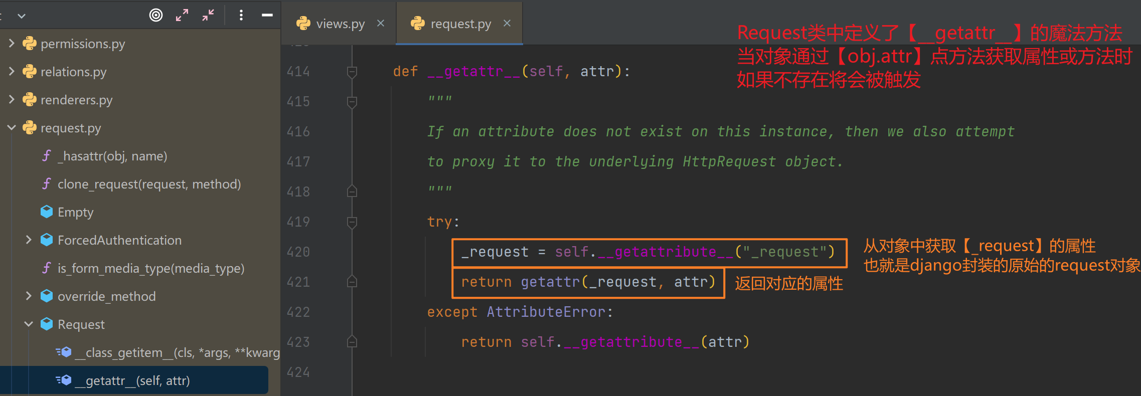The image size is (1141, 396).
Task: Click the class icon beside Request
Action: click(47, 324)
